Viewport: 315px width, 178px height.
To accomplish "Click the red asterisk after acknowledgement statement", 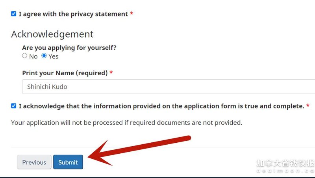I will (308, 106).
